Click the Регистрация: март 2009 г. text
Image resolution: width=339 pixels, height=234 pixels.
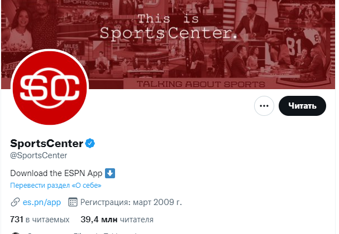pyautogui.click(x=131, y=201)
